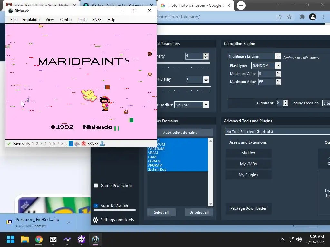Open the Blast type RANDOM dropdown
The image size is (330, 247).
(278, 66)
